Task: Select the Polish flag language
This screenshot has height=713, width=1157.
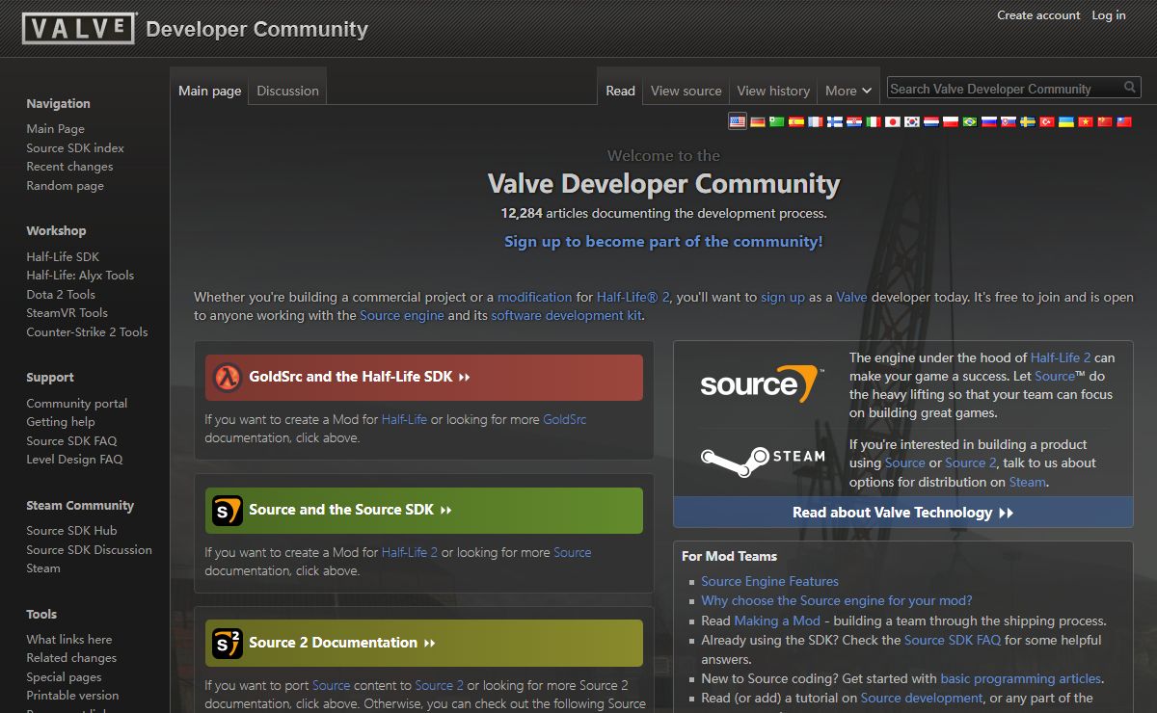Action: coord(951,121)
